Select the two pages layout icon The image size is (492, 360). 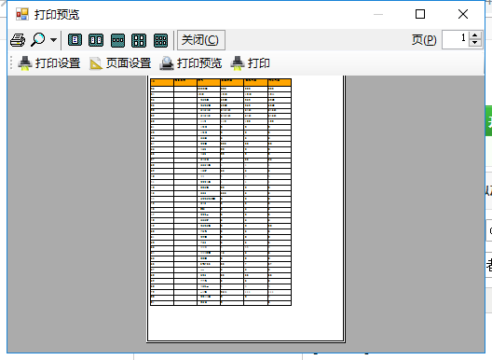coord(96,40)
